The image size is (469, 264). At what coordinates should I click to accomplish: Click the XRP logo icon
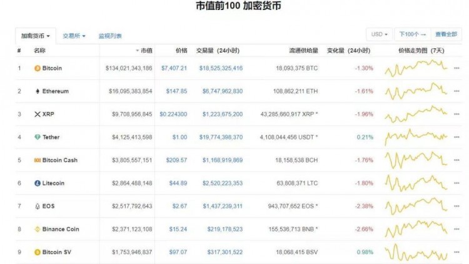click(38, 114)
